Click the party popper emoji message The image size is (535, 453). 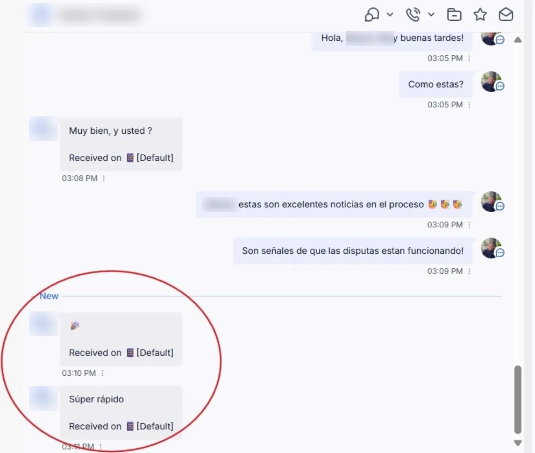pos(75,326)
